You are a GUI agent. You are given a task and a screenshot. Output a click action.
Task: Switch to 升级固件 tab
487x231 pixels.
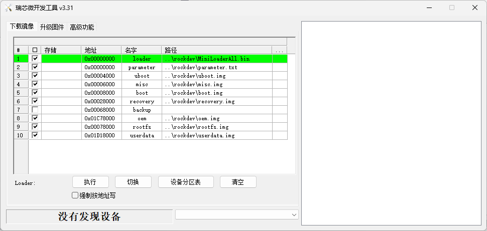click(x=52, y=27)
